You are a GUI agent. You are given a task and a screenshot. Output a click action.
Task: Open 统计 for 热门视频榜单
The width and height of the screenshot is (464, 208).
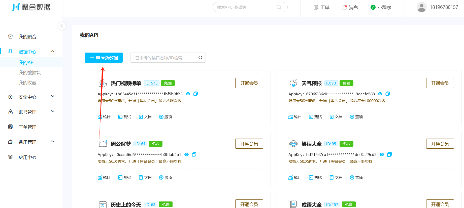(x=104, y=117)
